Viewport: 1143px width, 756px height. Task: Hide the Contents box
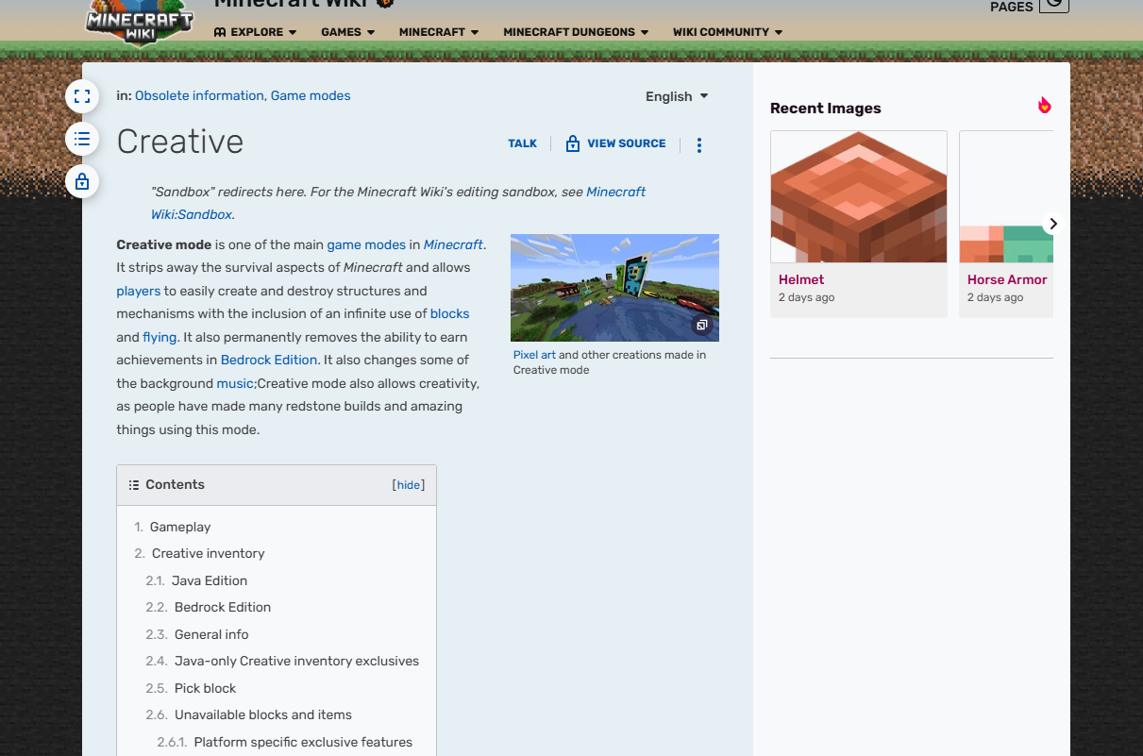(409, 485)
